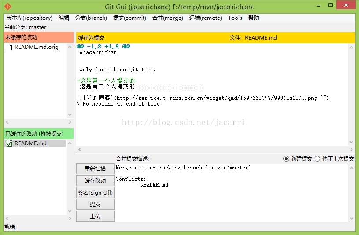Click the Git Gui logo icon in title bar

pos(7,7)
